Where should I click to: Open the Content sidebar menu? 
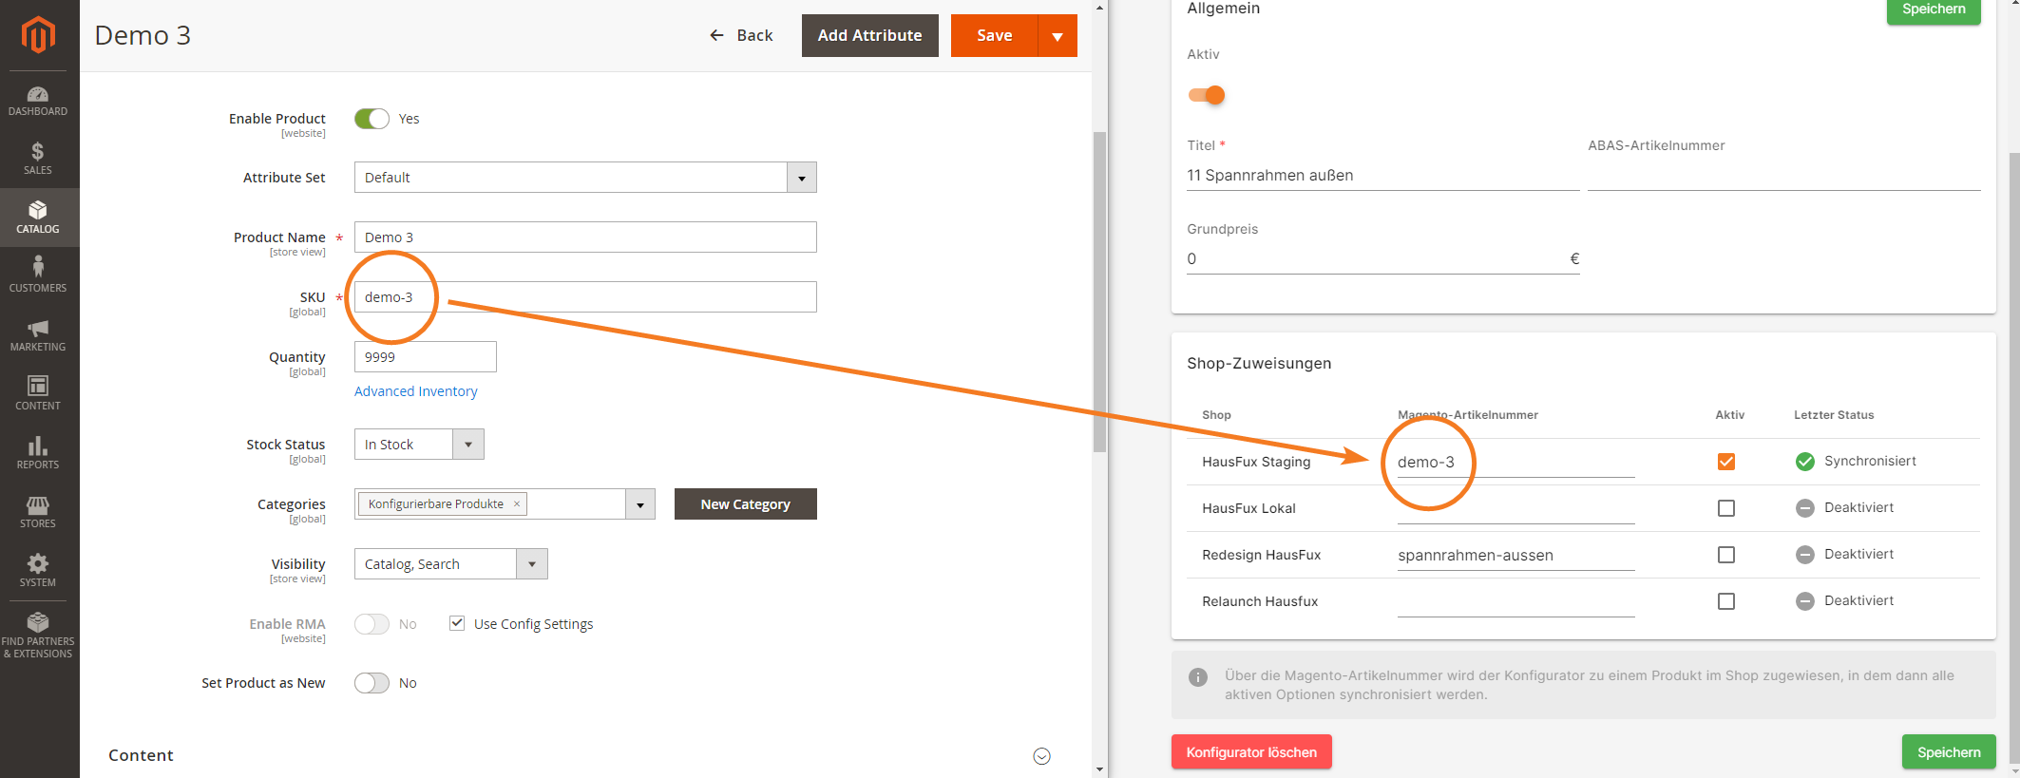click(38, 394)
